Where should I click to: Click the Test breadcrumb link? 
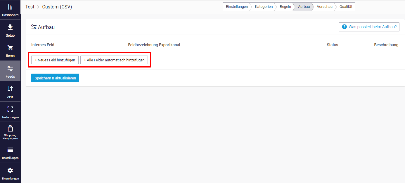coord(30,6)
